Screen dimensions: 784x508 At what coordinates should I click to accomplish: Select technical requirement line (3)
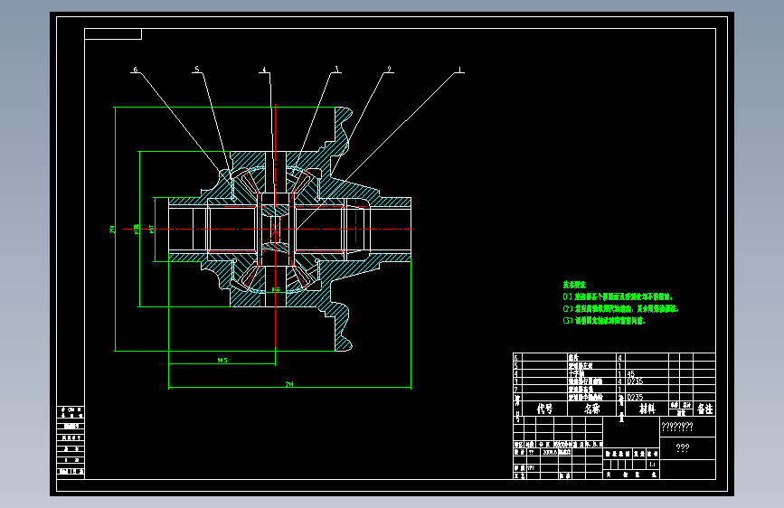tap(604, 321)
